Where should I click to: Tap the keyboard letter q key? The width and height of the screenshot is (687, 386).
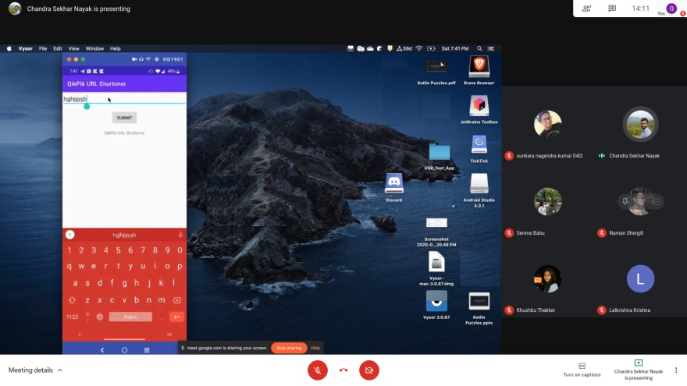(x=69, y=266)
